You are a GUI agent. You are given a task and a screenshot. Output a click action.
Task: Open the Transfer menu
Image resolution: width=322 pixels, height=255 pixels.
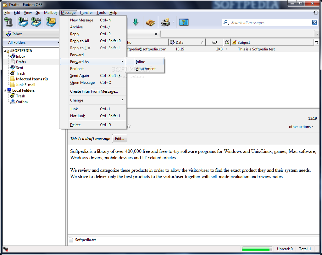(86, 13)
